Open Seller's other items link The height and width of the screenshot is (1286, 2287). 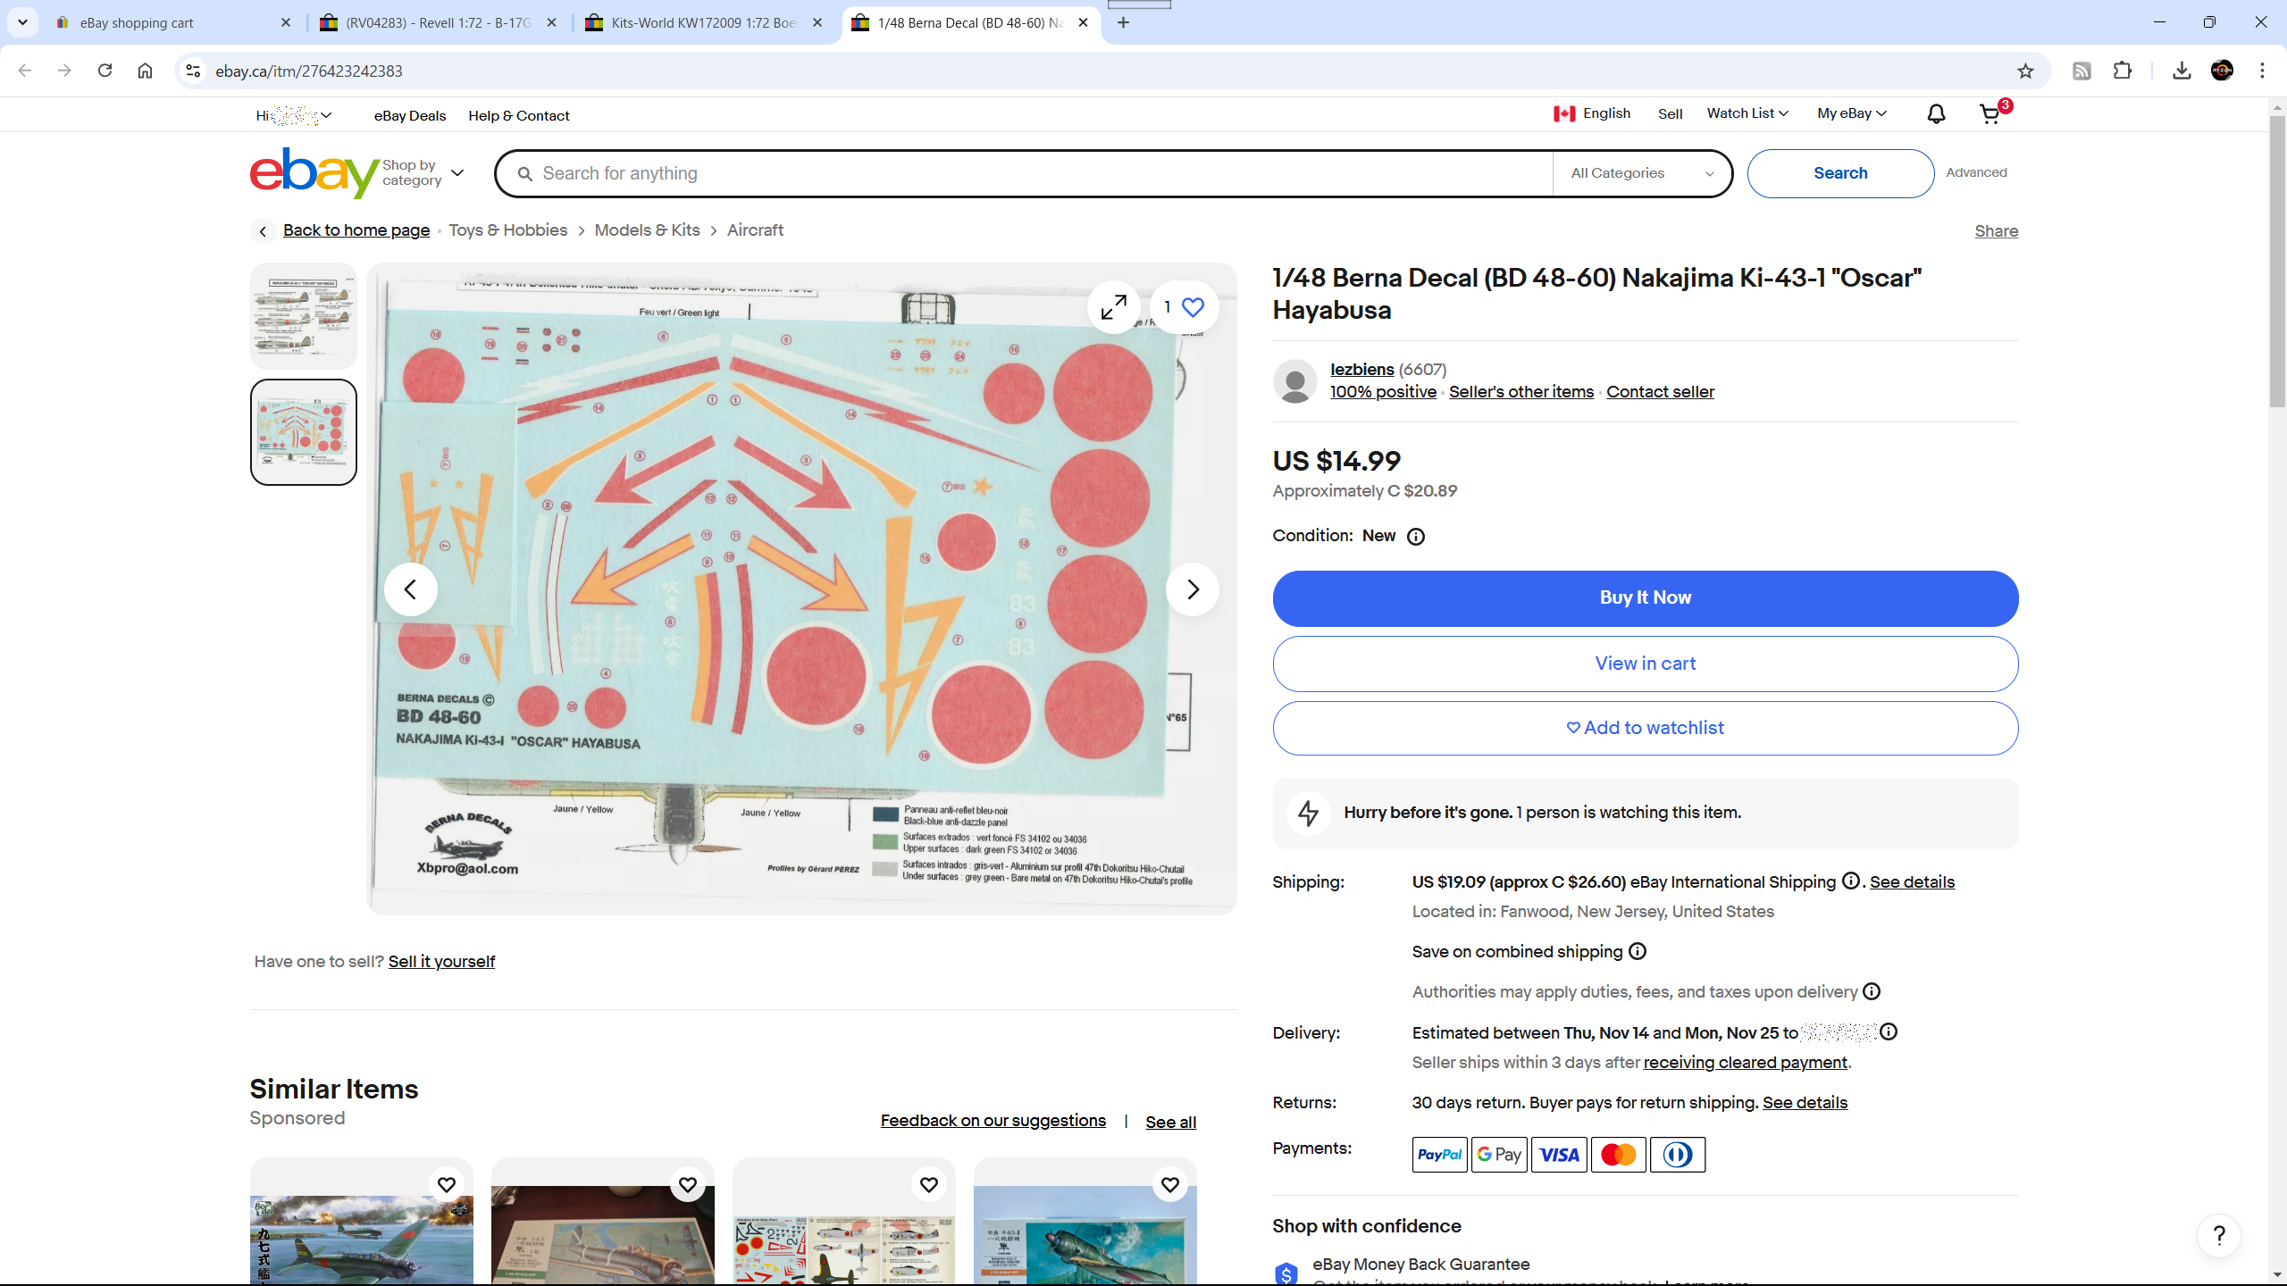click(x=1520, y=391)
